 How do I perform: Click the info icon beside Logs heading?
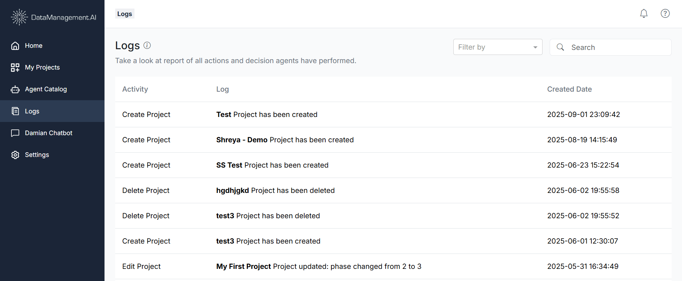pos(147,45)
